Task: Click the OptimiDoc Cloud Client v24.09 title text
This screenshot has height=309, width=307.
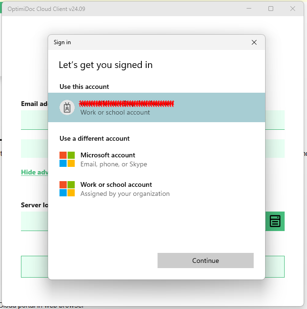Action: (46, 9)
